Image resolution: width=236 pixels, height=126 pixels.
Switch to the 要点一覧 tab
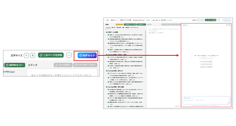(x=113, y=27)
